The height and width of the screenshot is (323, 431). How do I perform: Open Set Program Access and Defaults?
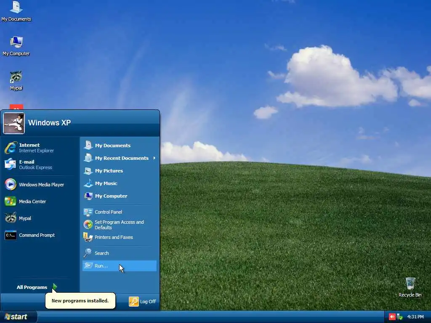[x=120, y=225]
